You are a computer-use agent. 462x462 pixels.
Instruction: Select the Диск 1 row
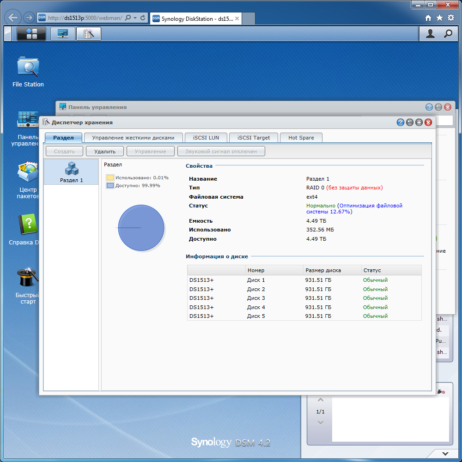pos(304,280)
